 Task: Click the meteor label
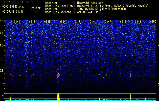pyautogui.click(x=36, y=8)
